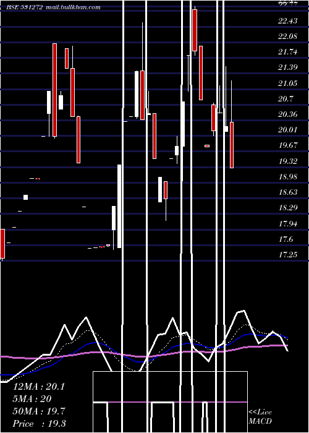The height and width of the screenshot is (433, 309).
Task: Click the 22.43 price axis label
Action: click(288, 20)
